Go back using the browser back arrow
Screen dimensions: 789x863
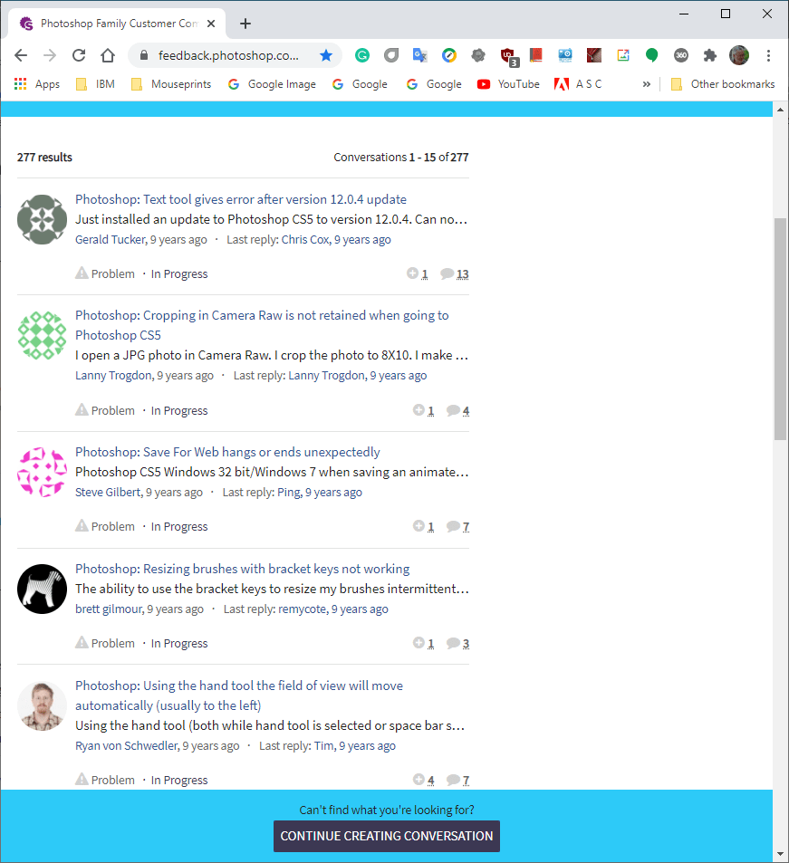point(21,55)
